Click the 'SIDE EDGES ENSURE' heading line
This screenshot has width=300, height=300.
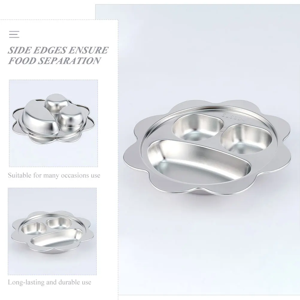pos(58,50)
